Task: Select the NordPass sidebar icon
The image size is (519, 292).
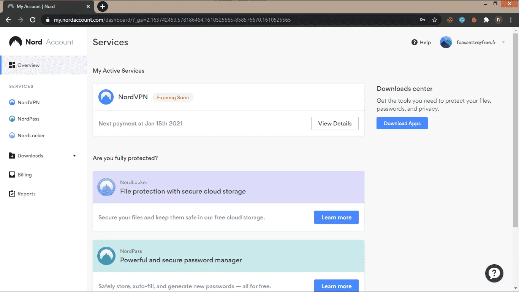Action: click(12, 119)
